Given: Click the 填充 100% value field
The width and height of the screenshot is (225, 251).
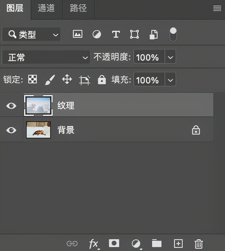Looking at the screenshot, I should (x=149, y=79).
